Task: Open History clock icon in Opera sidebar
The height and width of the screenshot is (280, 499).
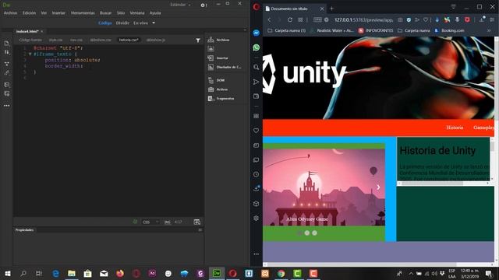Action: coord(257,174)
